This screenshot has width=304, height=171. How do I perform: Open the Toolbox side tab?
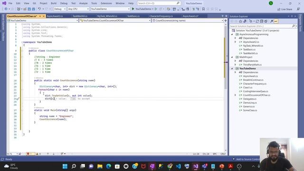[3, 37]
